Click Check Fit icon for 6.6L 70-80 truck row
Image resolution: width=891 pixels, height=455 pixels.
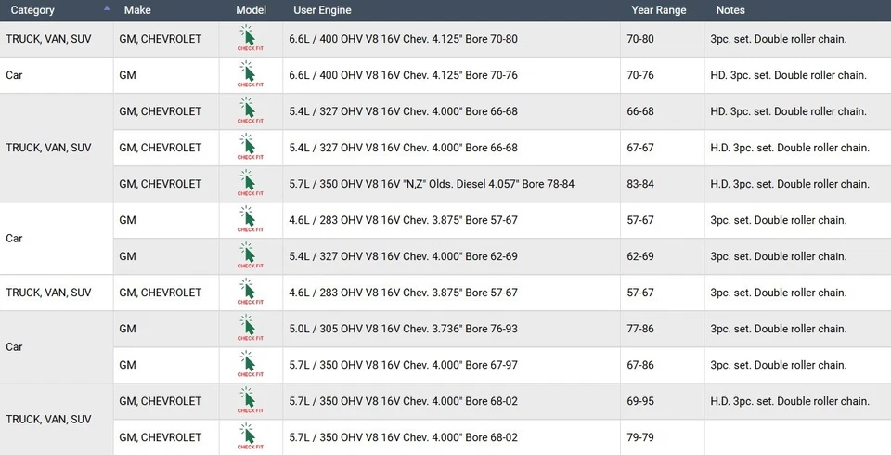pos(247,39)
